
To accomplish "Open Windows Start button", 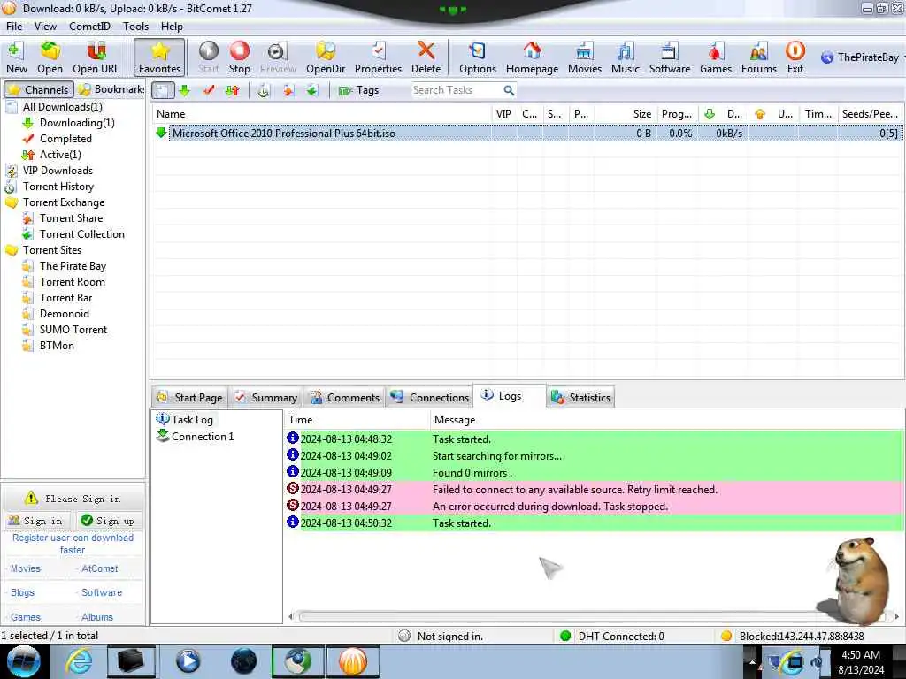I will pos(24,661).
